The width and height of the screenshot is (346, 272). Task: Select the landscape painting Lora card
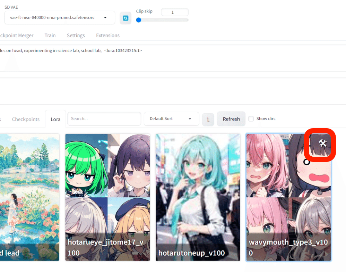tap(29, 197)
